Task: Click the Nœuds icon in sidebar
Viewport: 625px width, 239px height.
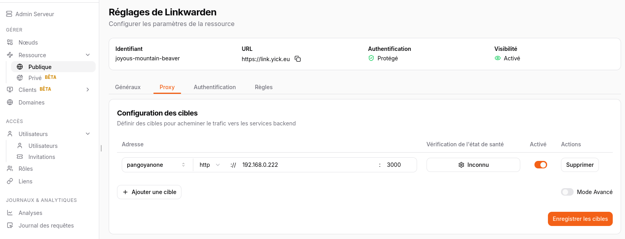Action: pyautogui.click(x=10, y=42)
